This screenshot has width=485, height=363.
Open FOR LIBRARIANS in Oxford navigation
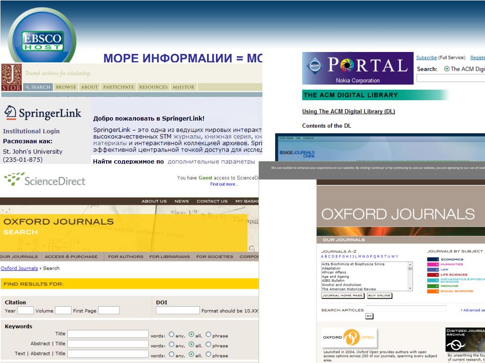[x=170, y=257]
